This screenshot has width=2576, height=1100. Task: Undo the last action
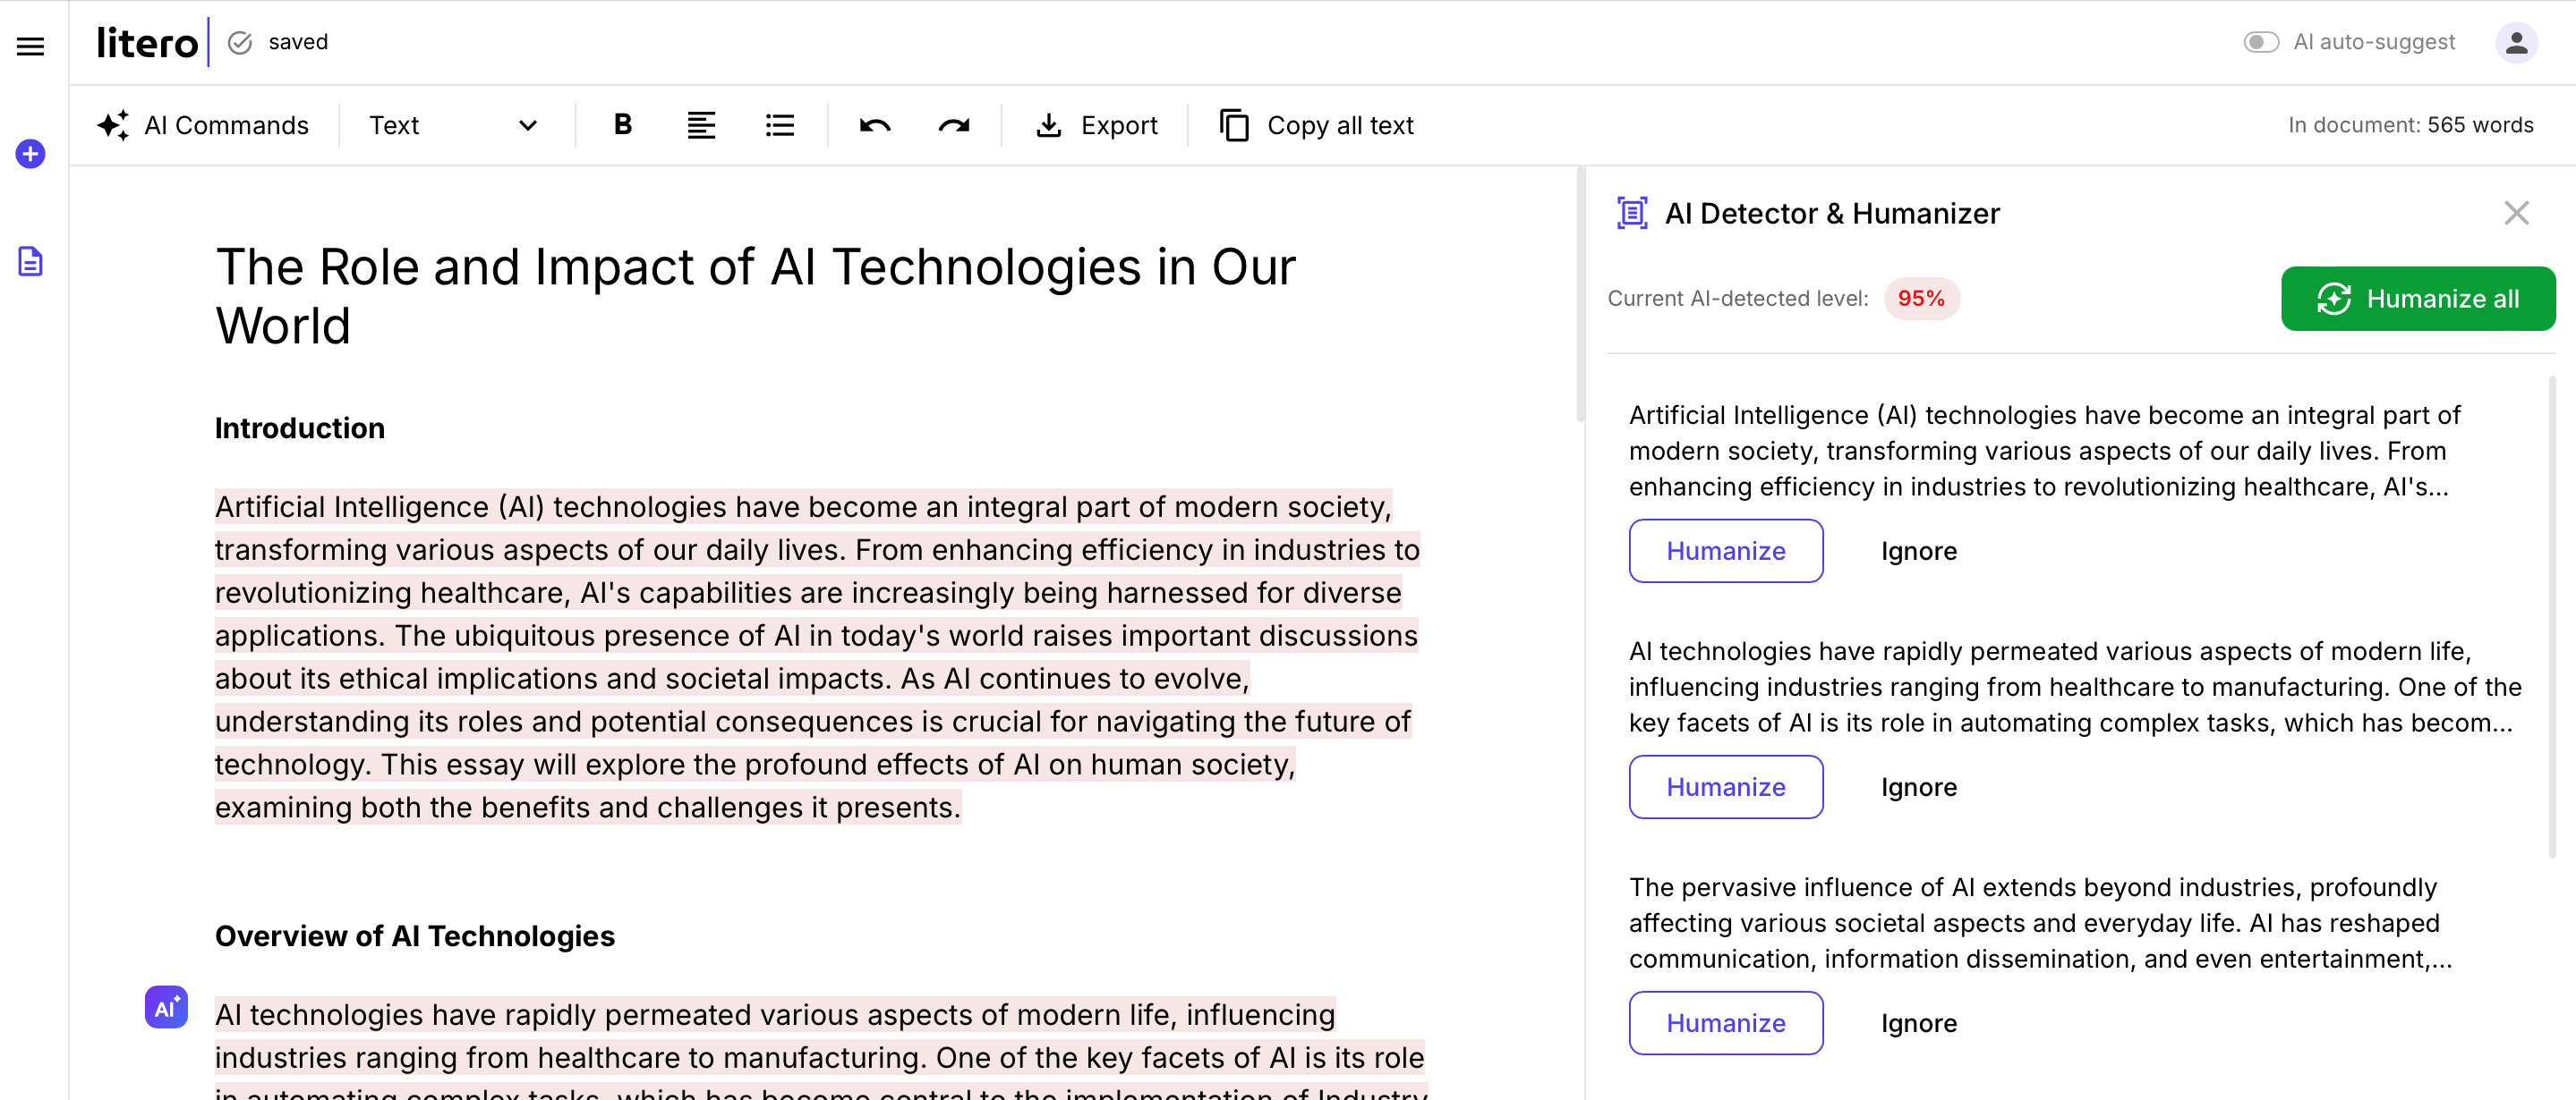(874, 125)
